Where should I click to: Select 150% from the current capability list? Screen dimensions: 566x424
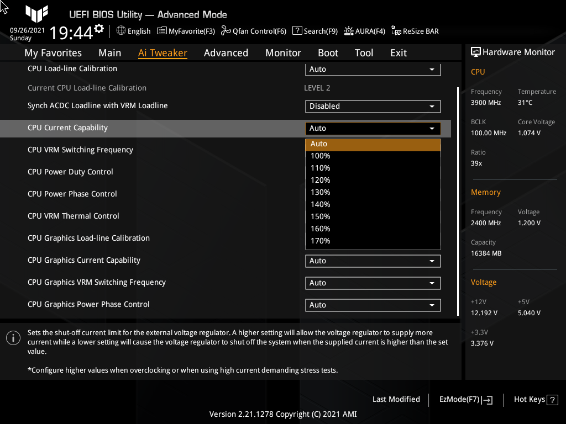coord(373,216)
